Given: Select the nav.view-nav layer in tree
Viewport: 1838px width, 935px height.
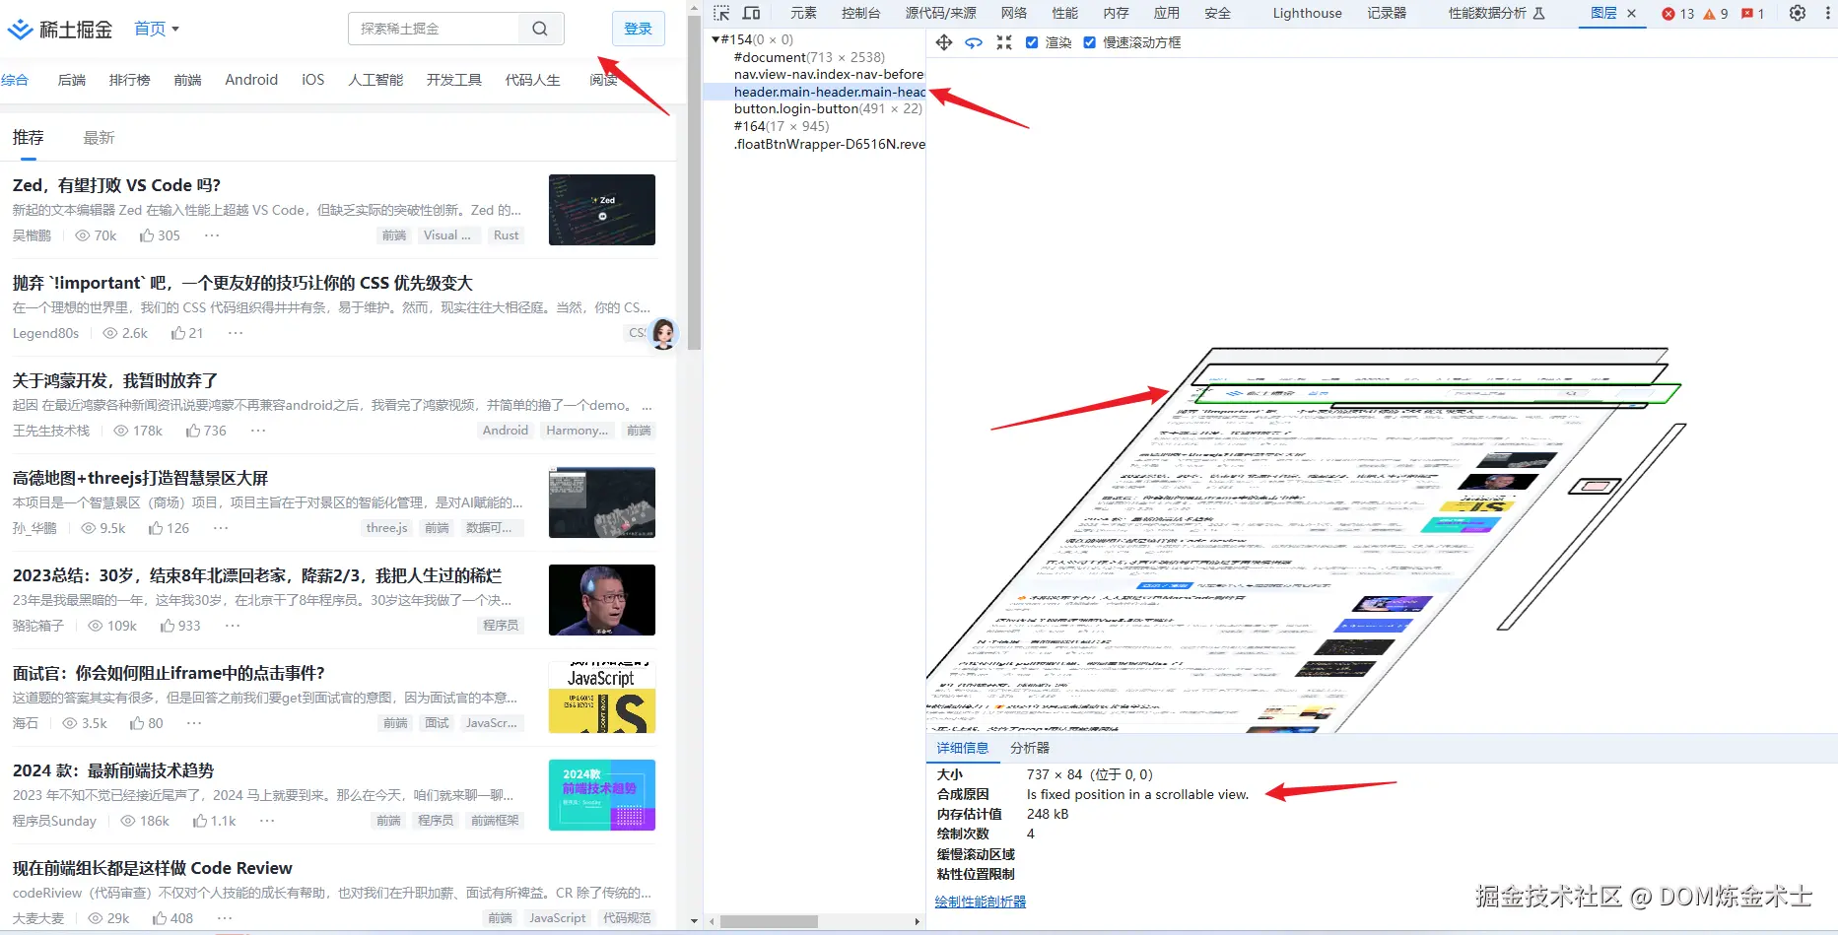Looking at the screenshot, I should (x=829, y=74).
